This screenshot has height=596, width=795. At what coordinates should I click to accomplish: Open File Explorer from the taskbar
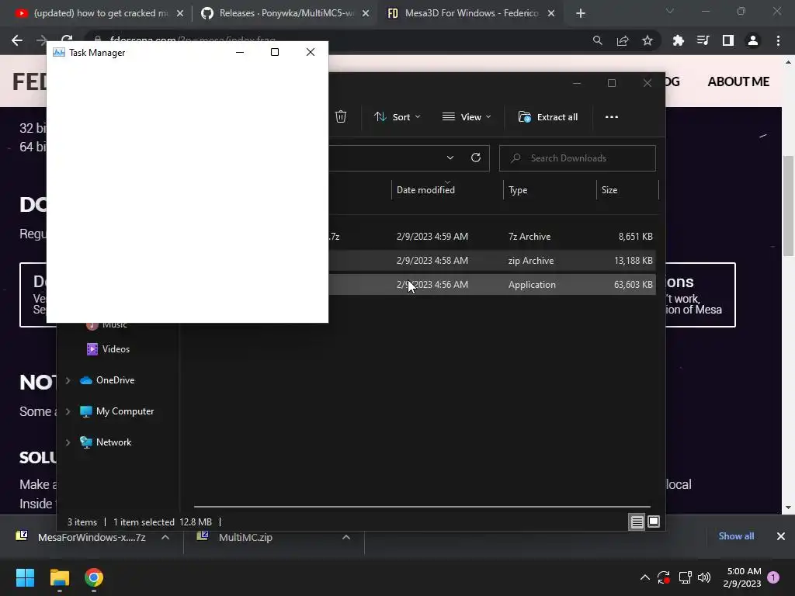[x=59, y=577]
